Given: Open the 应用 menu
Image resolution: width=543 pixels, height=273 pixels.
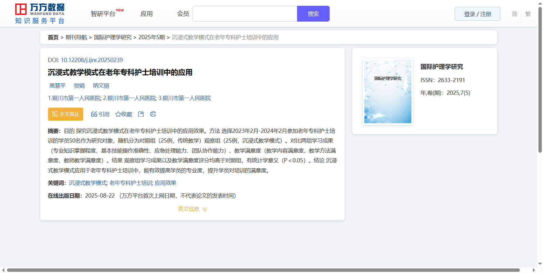Looking at the screenshot, I should [146, 14].
